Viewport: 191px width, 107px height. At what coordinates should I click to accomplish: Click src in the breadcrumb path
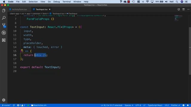pos(23,14)
